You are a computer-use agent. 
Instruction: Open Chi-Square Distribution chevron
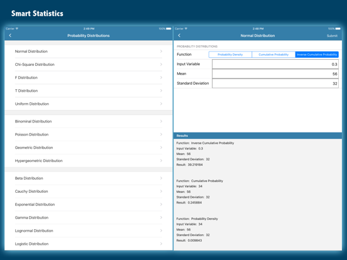pyautogui.click(x=161, y=64)
